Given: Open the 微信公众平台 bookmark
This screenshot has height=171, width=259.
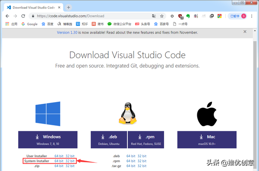Looking at the screenshot, I should (x=119, y=24).
